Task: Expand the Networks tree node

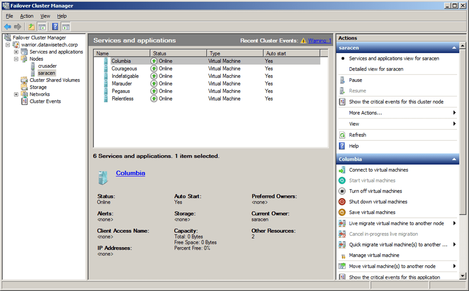Action: click(16, 94)
